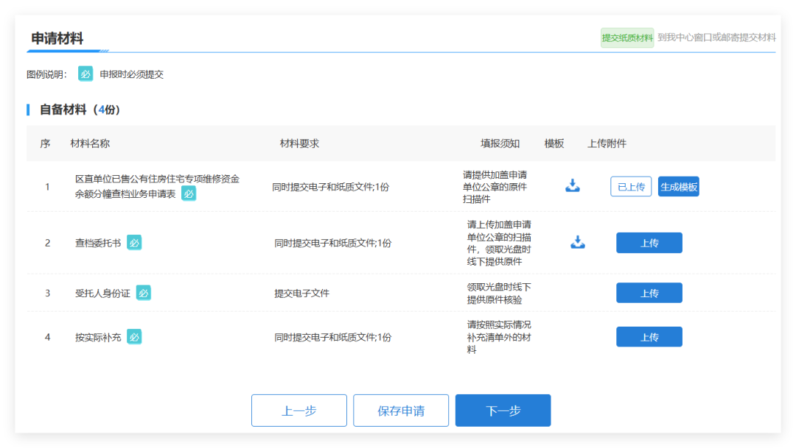This screenshot has height=448, width=796.
Task: Proceed with the 下一步 button
Action: [x=503, y=410]
